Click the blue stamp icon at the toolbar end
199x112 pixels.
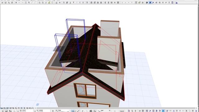click(x=177, y=2)
